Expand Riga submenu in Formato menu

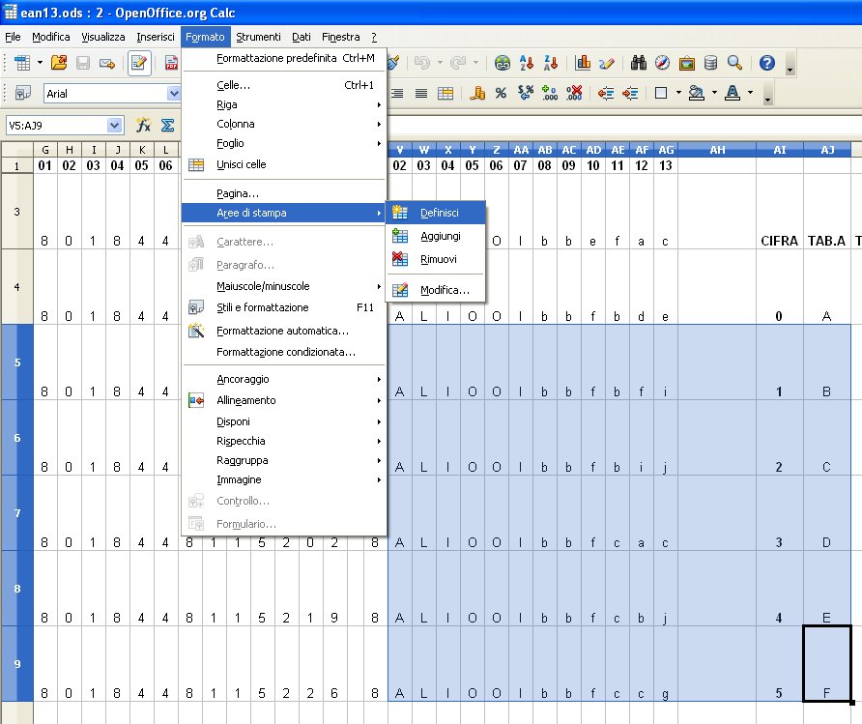point(284,104)
